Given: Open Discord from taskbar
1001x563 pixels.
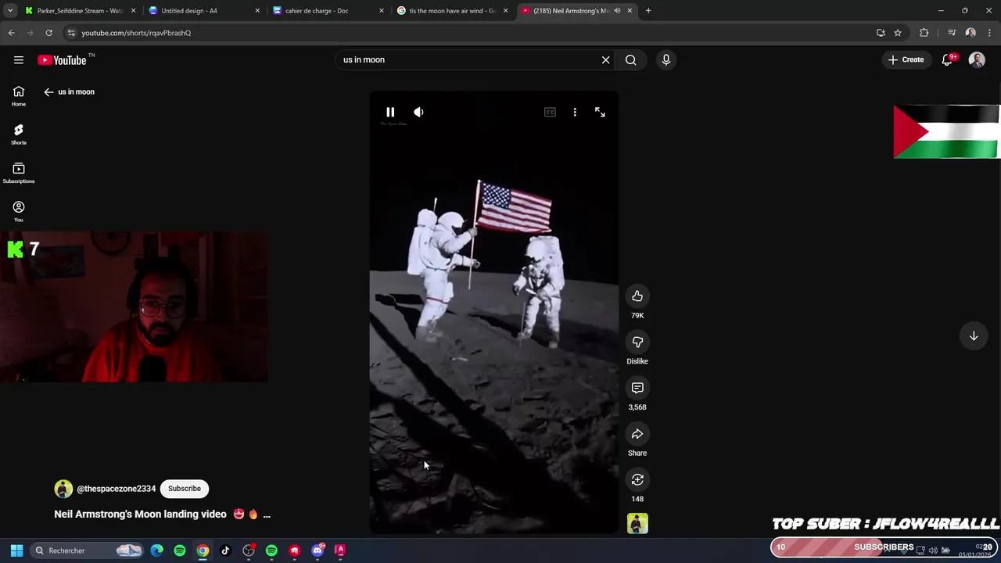Looking at the screenshot, I should click(318, 550).
